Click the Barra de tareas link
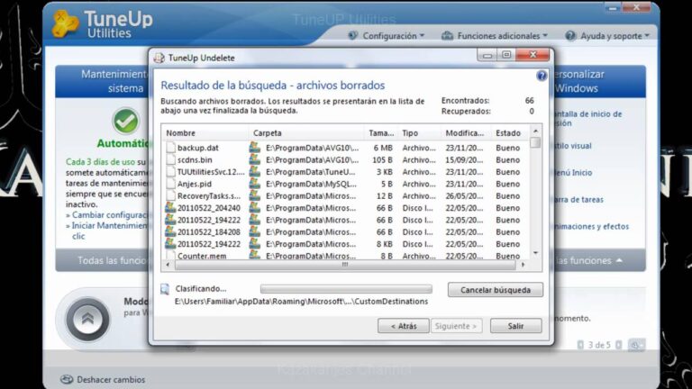Screen dimensions: 692x389 coord(578,199)
